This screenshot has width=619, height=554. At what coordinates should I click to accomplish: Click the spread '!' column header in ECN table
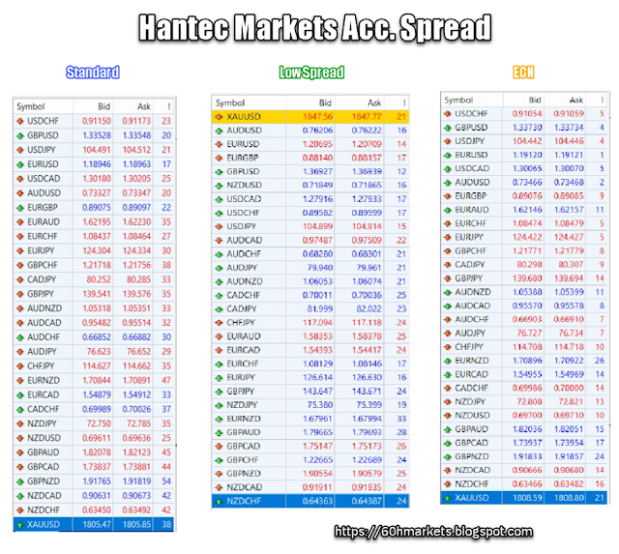pyautogui.click(x=602, y=100)
